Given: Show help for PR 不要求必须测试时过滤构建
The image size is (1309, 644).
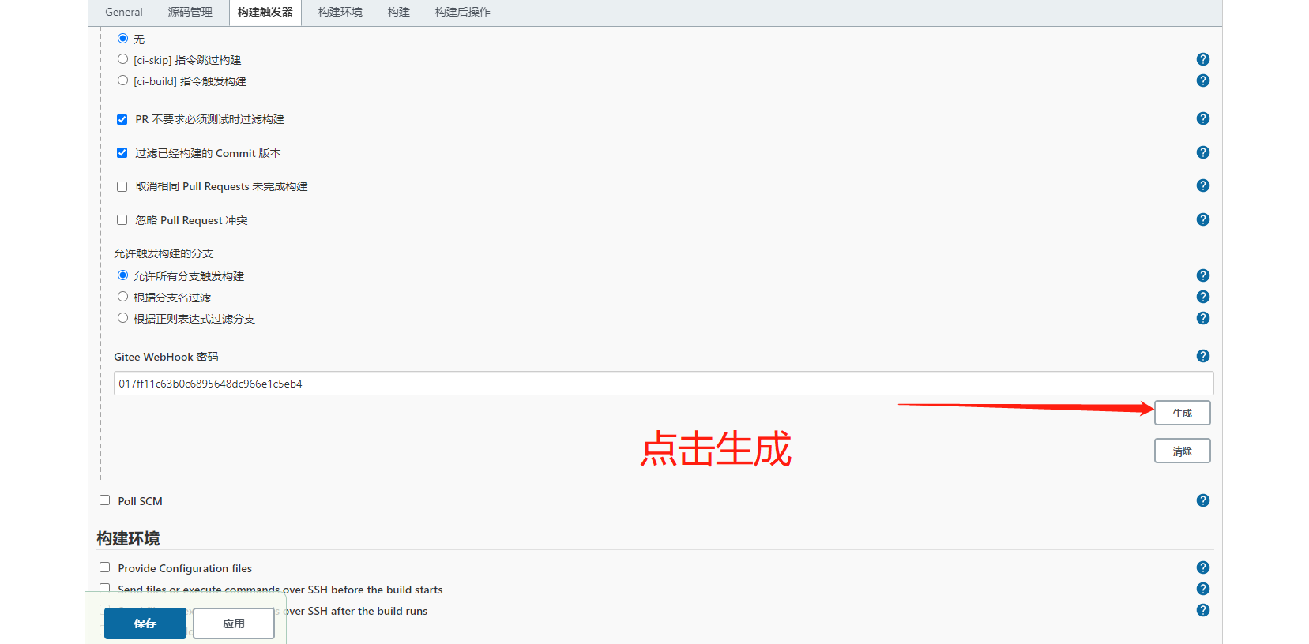Looking at the screenshot, I should coord(1202,118).
